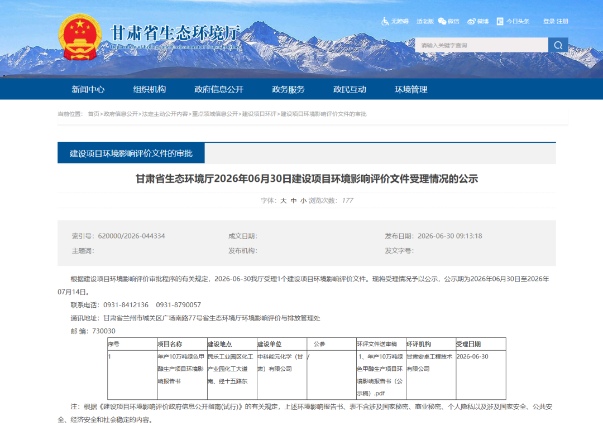Viewport: 603px width, 426px height.
Task: Open the 新闻中心 menu
Action: tap(88, 90)
